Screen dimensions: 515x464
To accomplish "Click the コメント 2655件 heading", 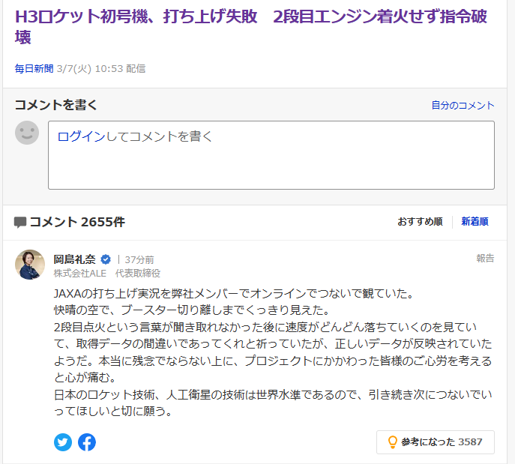I will [77, 223].
